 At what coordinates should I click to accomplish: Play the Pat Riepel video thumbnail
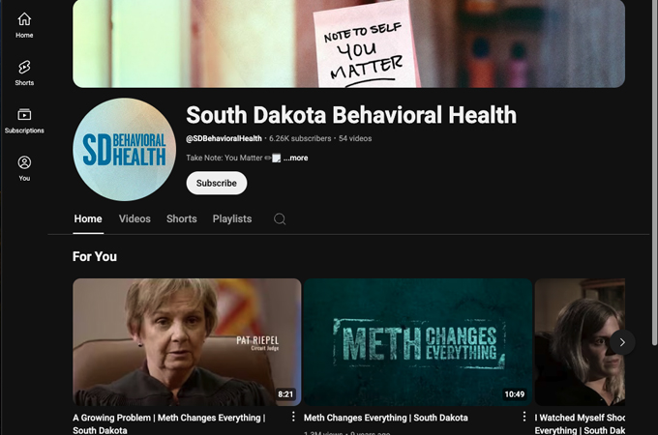pyautogui.click(x=187, y=342)
